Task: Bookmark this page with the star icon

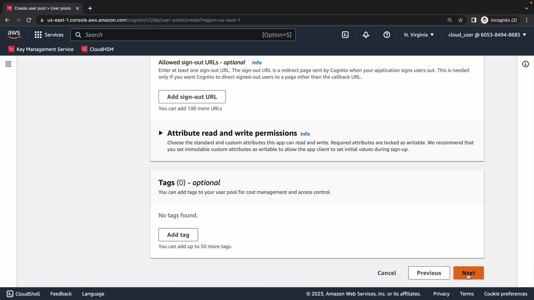Action: [x=461, y=20]
